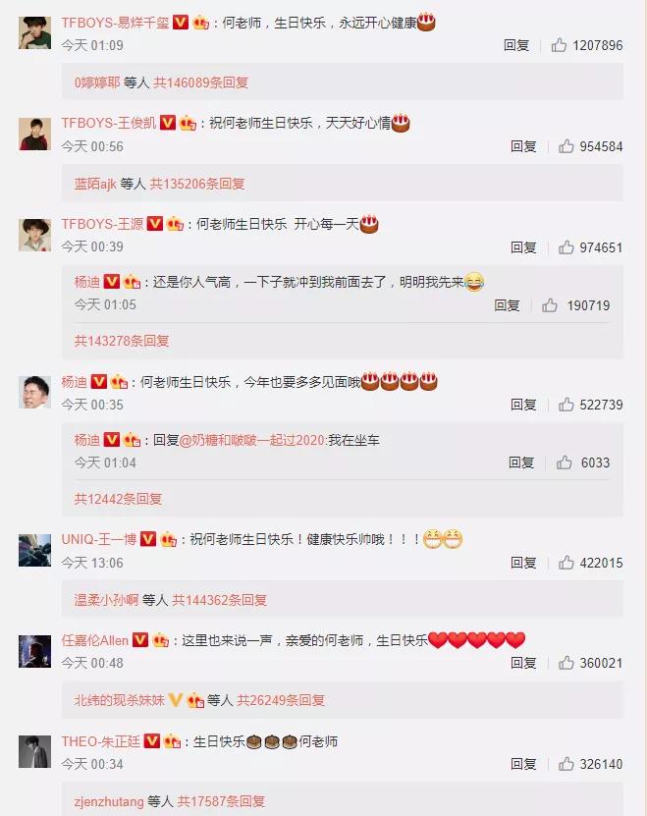Open 杨迪's avatar thumbnail
The width and height of the screenshot is (647, 816).
click(35, 392)
